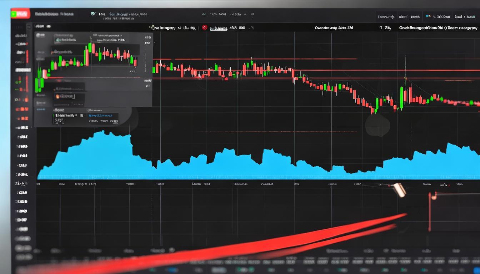Click the blue-orange icon in top-right toolbar
The width and height of the screenshot is (480, 274).
(428, 16)
